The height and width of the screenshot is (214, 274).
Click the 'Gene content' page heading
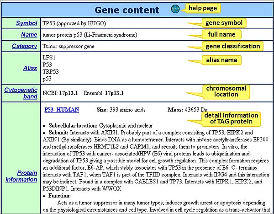click(x=127, y=10)
